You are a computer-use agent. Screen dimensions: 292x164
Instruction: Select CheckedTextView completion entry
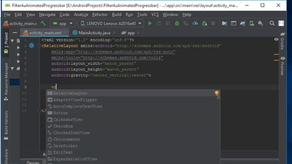(133, 133)
